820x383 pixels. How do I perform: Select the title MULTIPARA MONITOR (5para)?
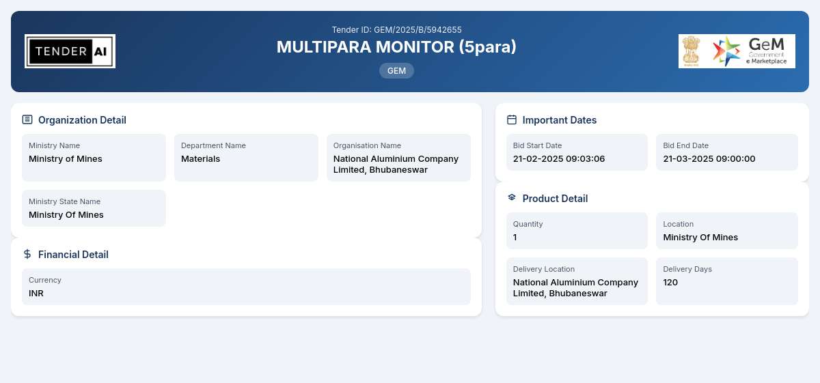pos(396,47)
